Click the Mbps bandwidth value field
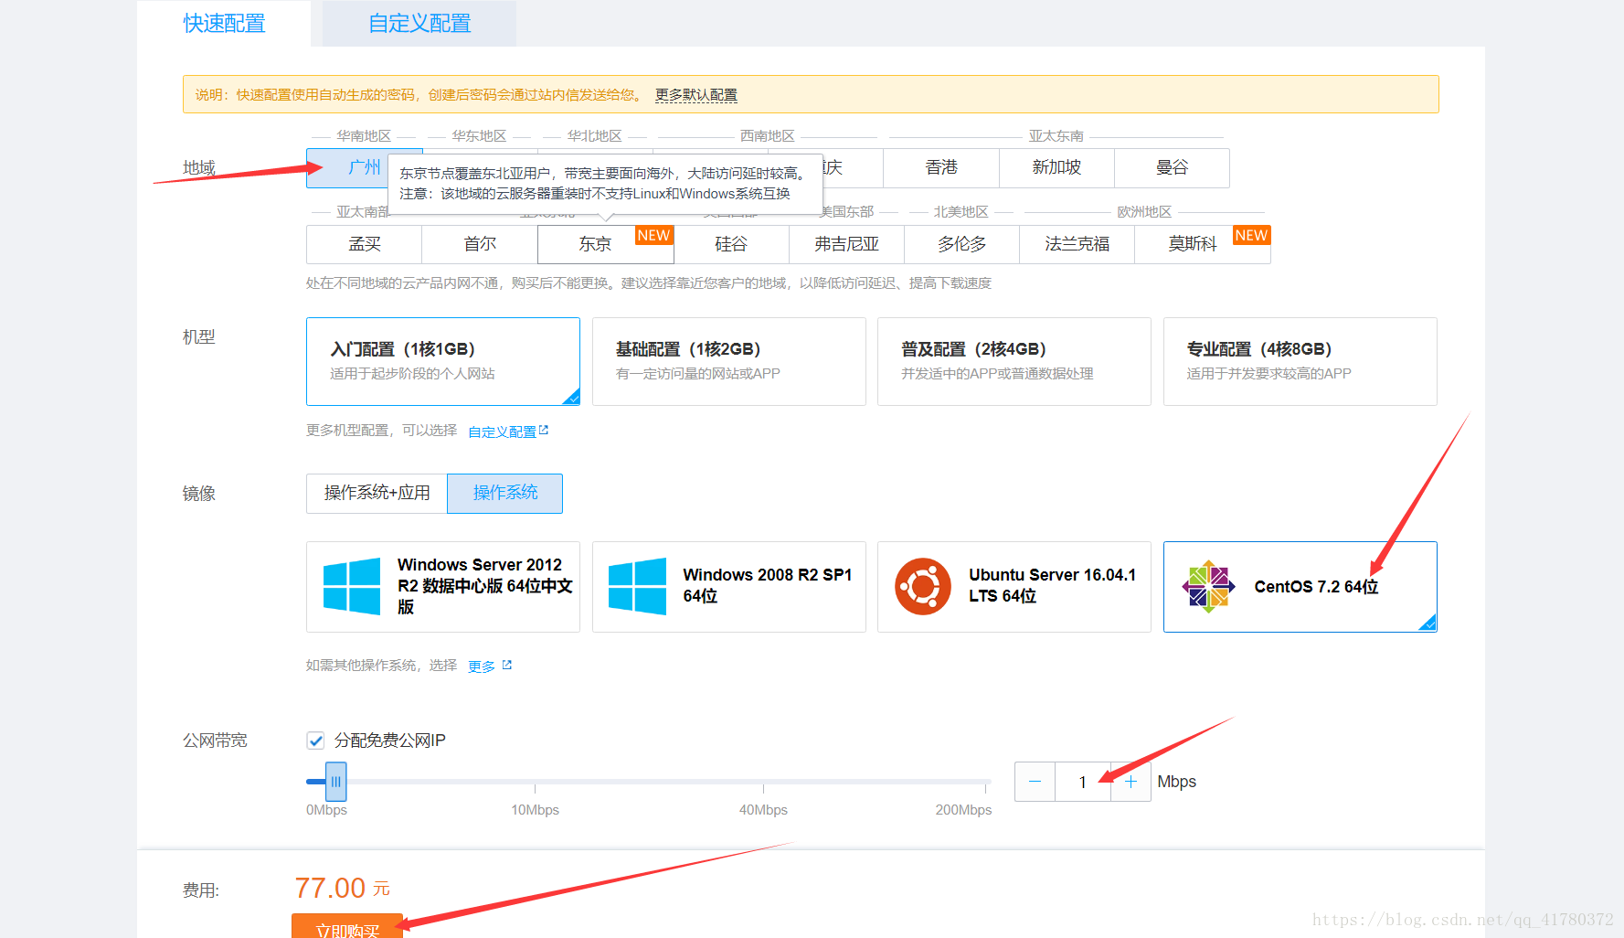Viewport: 1624px width, 938px height. 1083,782
